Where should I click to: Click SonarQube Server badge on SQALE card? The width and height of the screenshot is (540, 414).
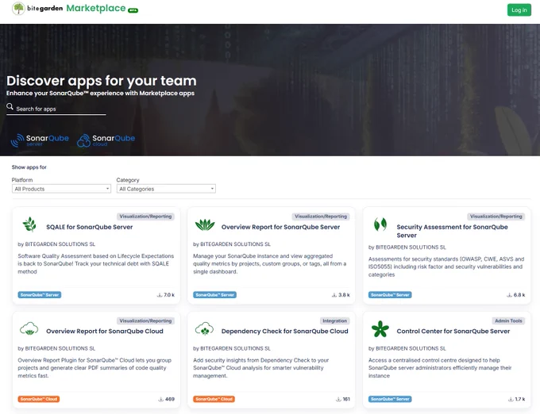tap(40, 295)
